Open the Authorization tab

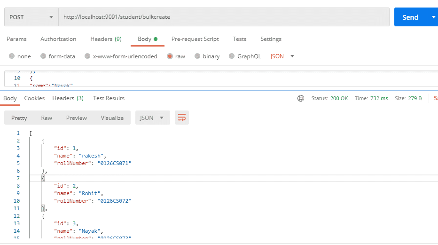pyautogui.click(x=58, y=39)
